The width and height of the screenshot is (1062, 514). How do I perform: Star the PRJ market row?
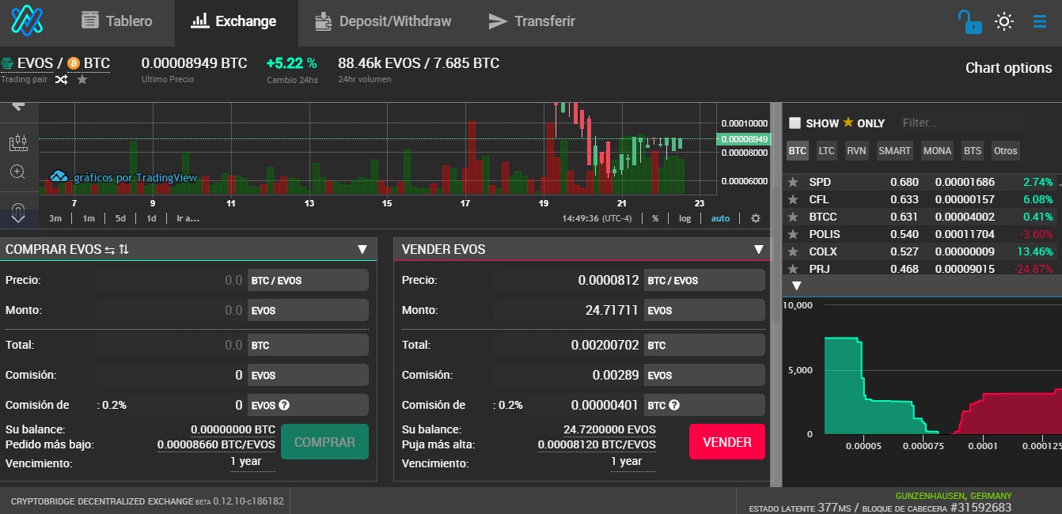pyautogui.click(x=793, y=269)
